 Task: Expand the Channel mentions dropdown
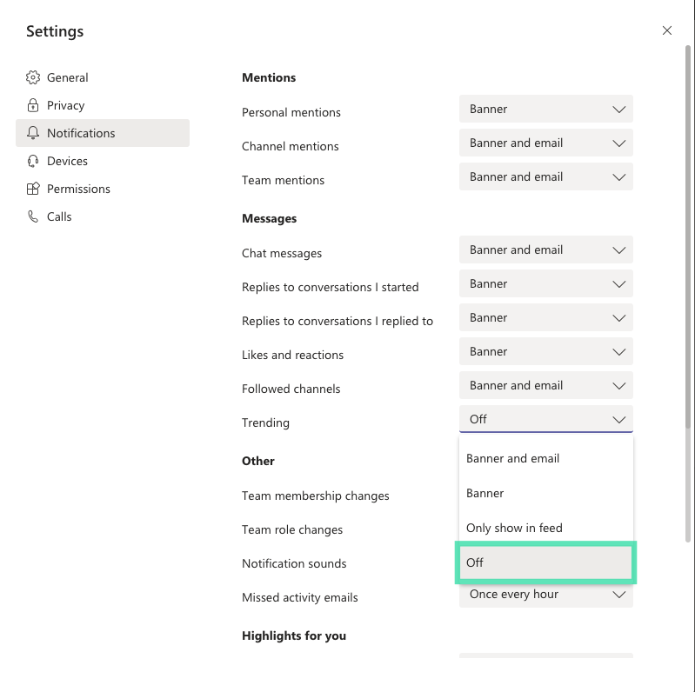[545, 143]
